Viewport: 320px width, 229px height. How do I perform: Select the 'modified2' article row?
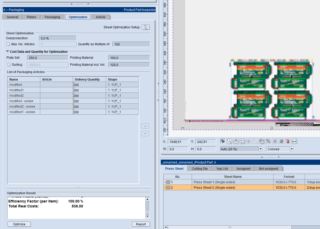[73, 95]
